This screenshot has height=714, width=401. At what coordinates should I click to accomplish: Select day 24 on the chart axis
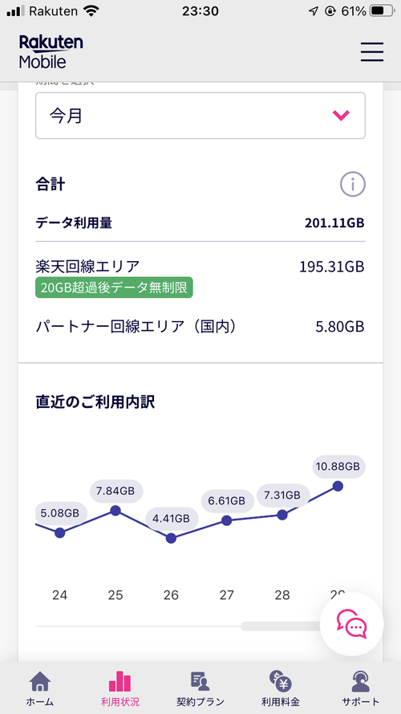point(59,595)
